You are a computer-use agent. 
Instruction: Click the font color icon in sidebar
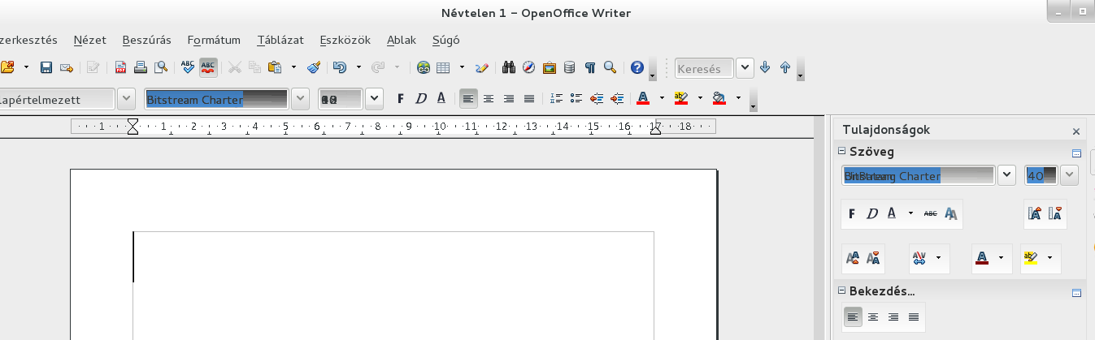[x=982, y=258]
